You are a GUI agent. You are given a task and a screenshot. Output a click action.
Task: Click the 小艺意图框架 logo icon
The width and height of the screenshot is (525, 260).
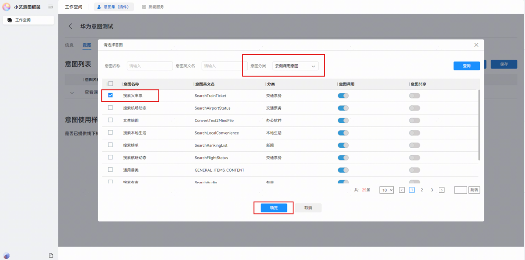click(7, 7)
